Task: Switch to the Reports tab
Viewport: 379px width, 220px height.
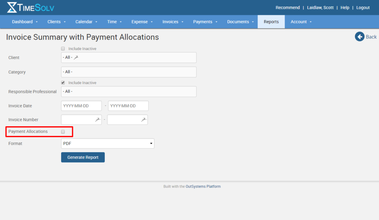Action: click(271, 21)
